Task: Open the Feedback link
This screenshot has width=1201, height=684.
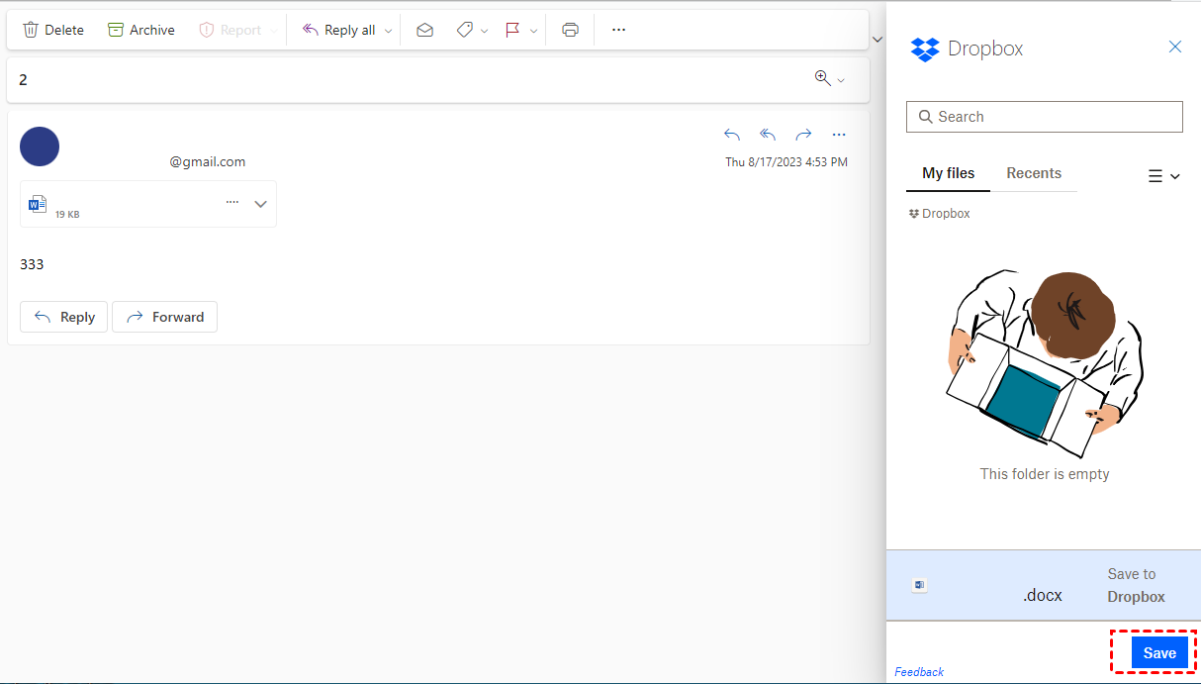Action: [x=919, y=672]
